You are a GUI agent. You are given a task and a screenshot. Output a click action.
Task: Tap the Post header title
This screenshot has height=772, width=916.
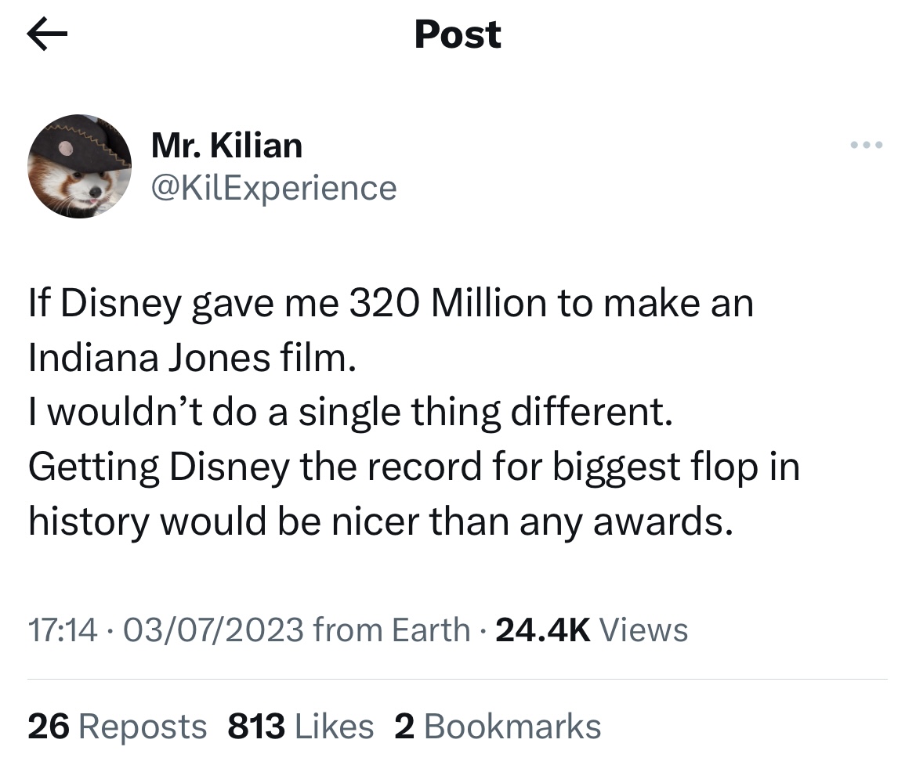[x=458, y=35]
